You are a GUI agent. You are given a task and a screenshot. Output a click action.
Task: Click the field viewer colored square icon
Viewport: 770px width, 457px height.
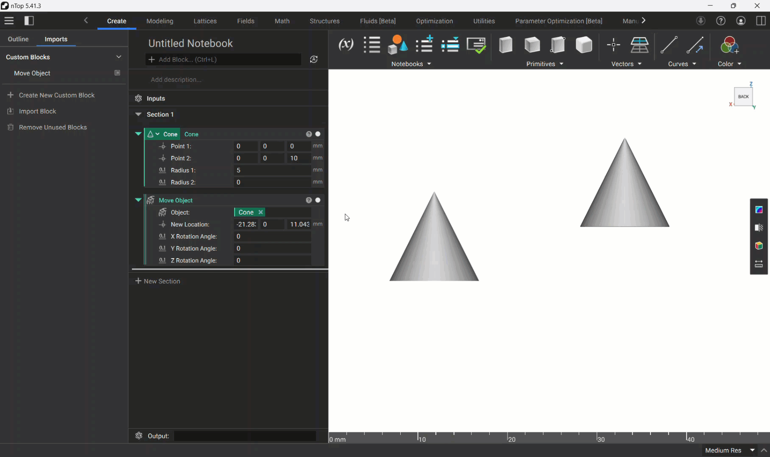(x=759, y=209)
